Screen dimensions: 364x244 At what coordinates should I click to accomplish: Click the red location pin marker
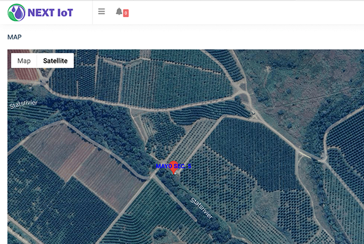(173, 167)
